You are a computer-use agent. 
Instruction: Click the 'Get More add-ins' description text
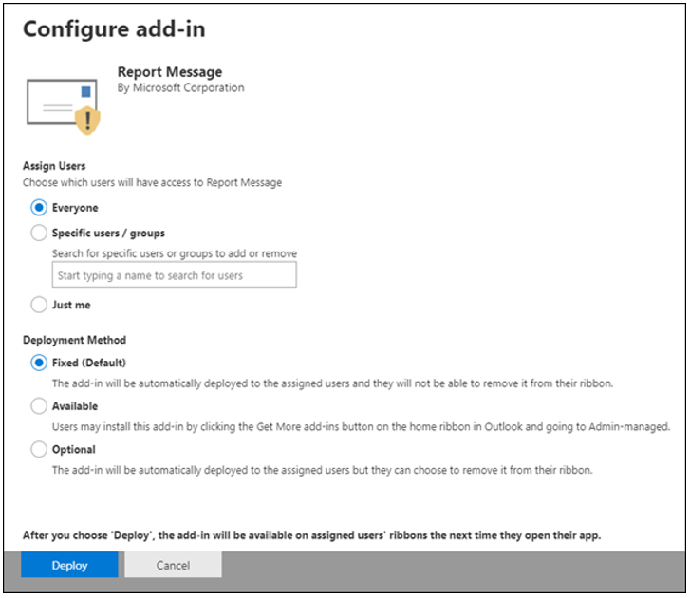[x=362, y=427]
